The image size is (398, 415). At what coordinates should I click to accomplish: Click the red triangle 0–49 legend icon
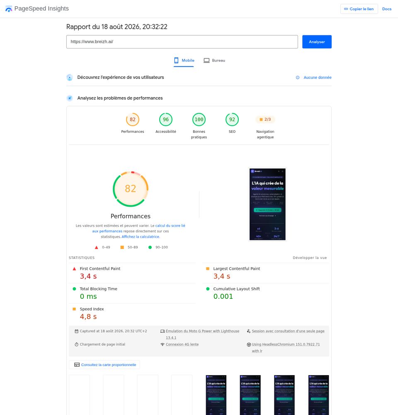click(97, 247)
